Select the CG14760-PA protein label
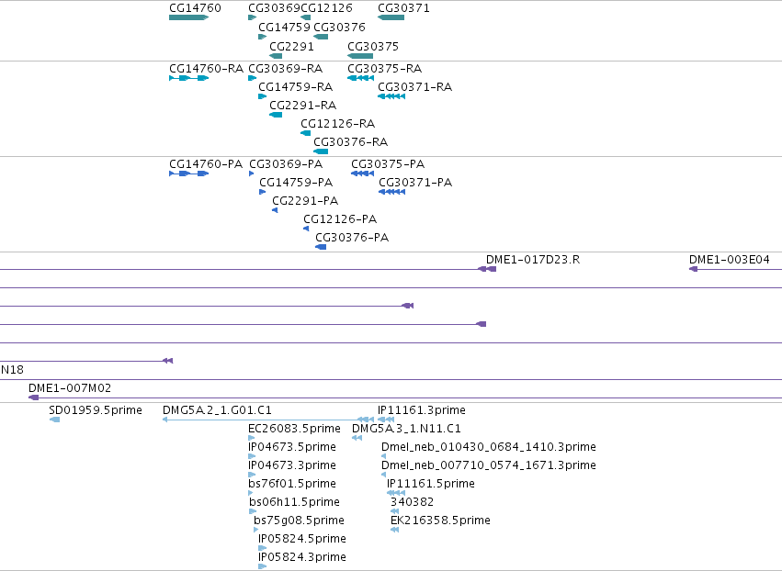 coord(206,164)
